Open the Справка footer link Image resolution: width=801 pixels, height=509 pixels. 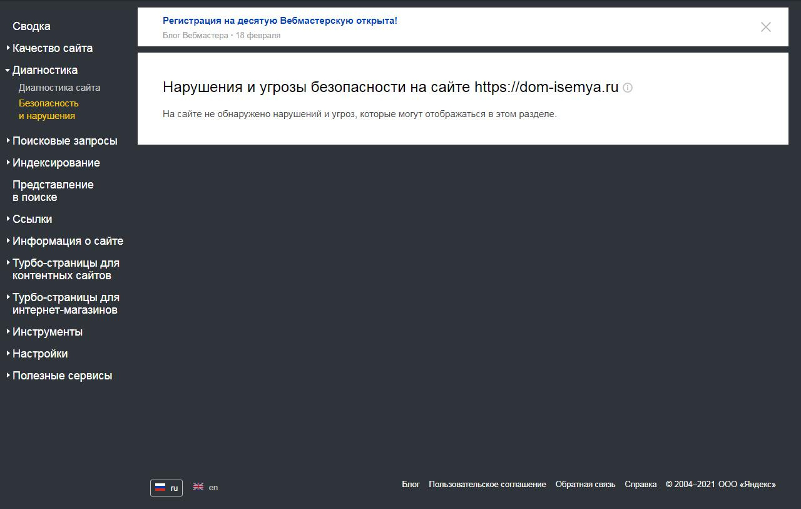(x=641, y=485)
